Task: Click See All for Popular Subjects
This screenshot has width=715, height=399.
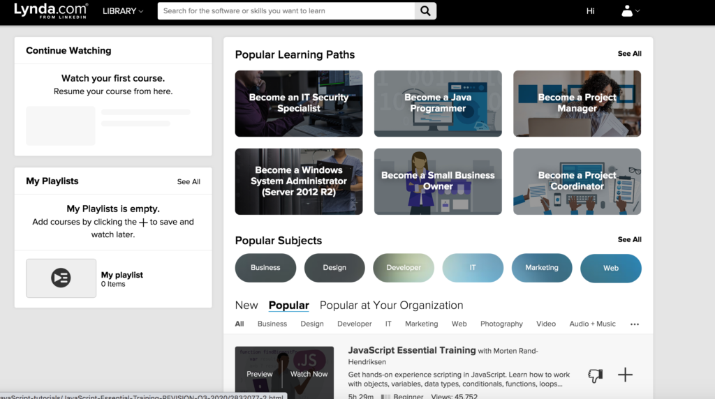Action: click(x=629, y=239)
